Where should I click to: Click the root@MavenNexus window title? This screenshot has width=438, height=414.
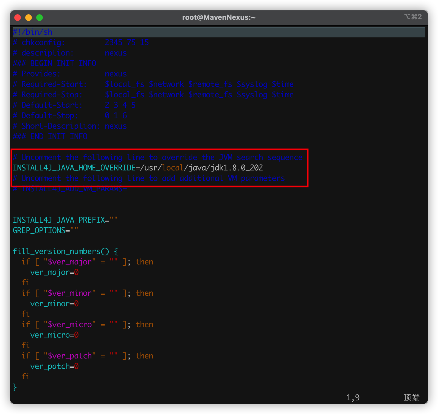coord(219,18)
